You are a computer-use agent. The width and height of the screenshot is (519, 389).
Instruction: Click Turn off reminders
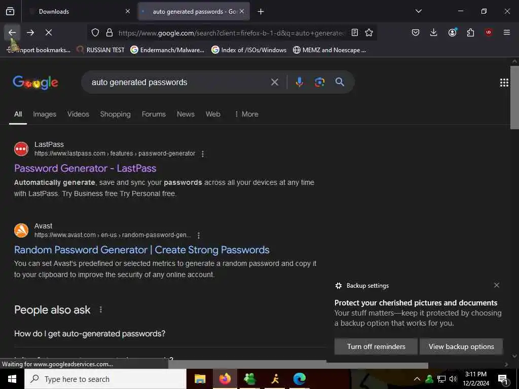pos(376,346)
